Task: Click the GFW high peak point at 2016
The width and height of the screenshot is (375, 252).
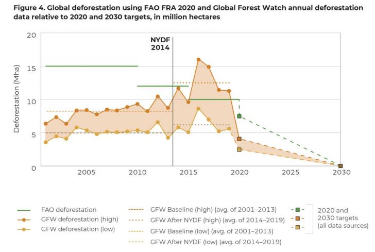Action: click(198, 59)
